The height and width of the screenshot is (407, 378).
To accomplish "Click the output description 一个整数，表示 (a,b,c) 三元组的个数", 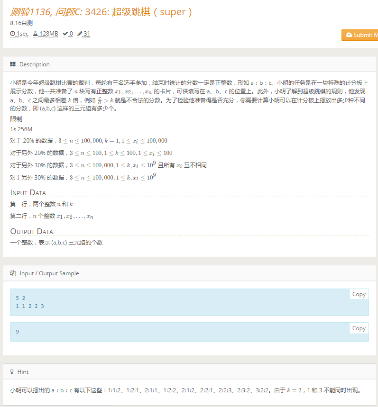I will point(56,243).
